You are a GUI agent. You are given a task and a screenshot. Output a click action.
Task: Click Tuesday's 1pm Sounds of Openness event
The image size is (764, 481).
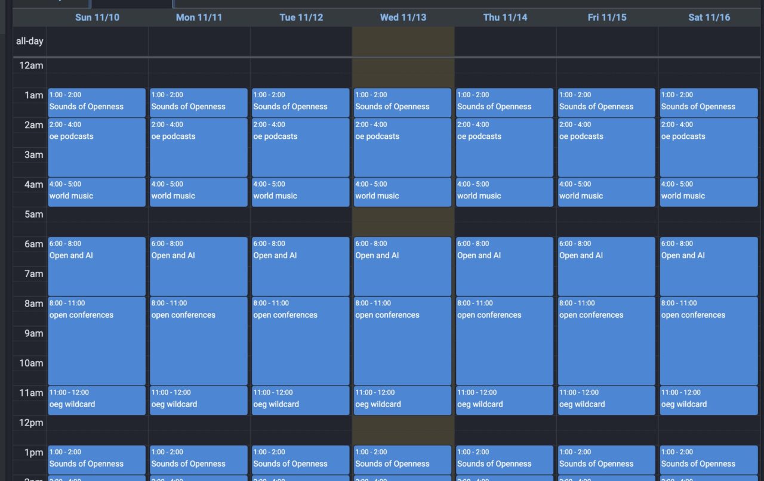pyautogui.click(x=301, y=460)
